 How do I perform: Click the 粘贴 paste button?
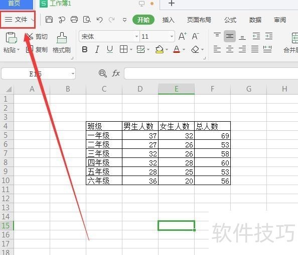click(12, 42)
